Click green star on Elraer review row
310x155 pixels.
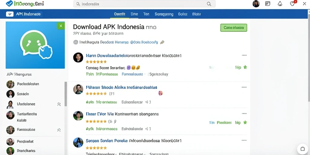[245, 122]
